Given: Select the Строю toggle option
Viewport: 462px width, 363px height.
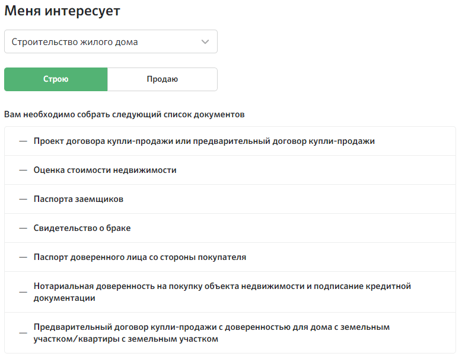Looking at the screenshot, I should tap(56, 79).
